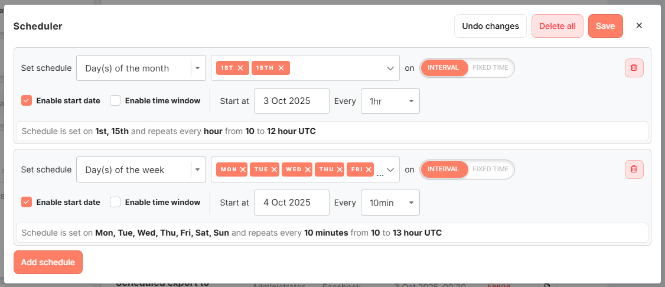
Task: Disable start date for monthly schedule
Action: pos(26,100)
